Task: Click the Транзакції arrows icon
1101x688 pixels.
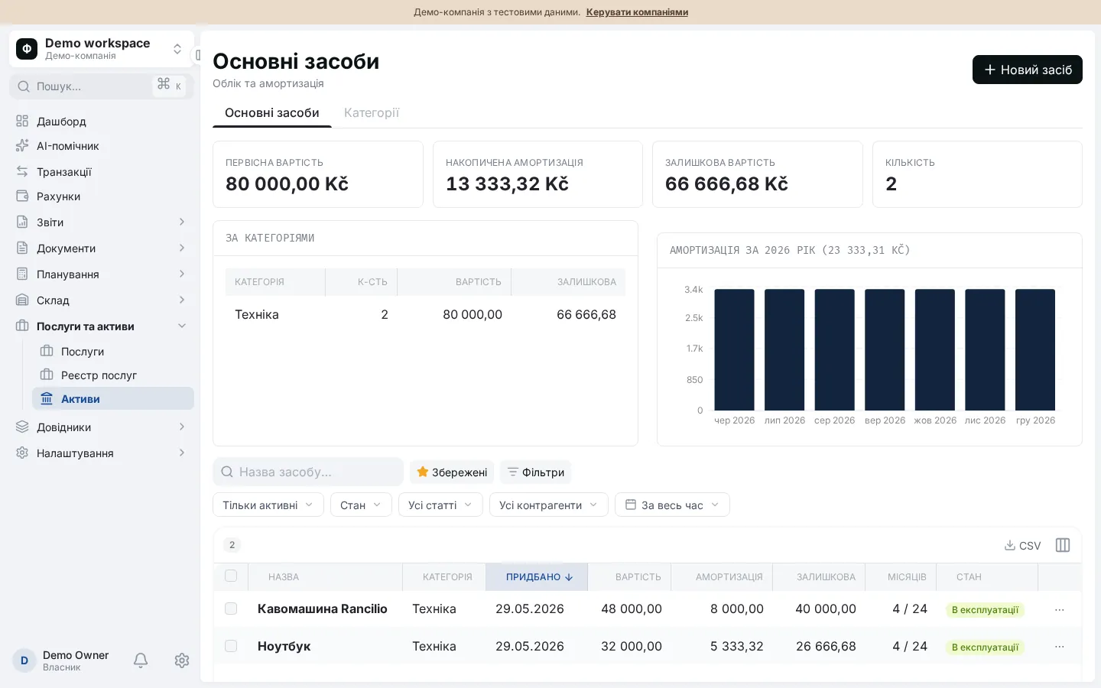Action: click(x=22, y=172)
